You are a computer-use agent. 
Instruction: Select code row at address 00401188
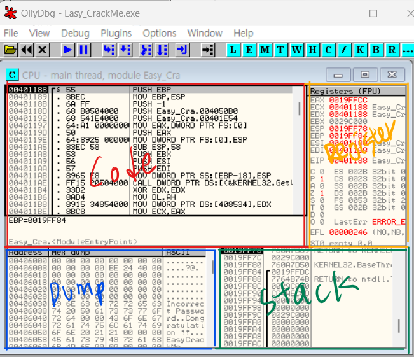pos(150,90)
